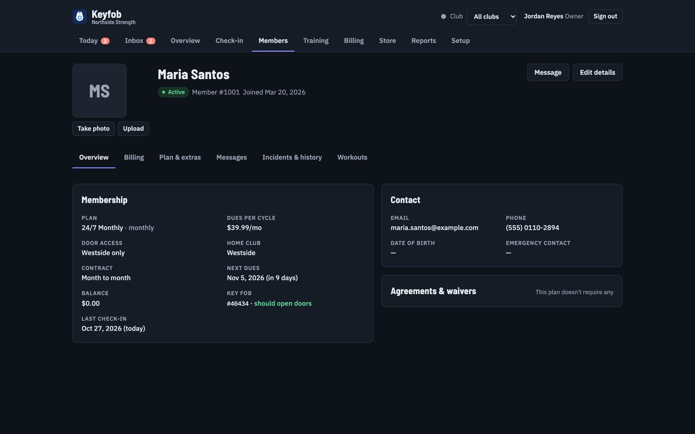Screen dimensions: 695x434
Task: Click the MS avatar placeholder
Action: (x=99, y=91)
